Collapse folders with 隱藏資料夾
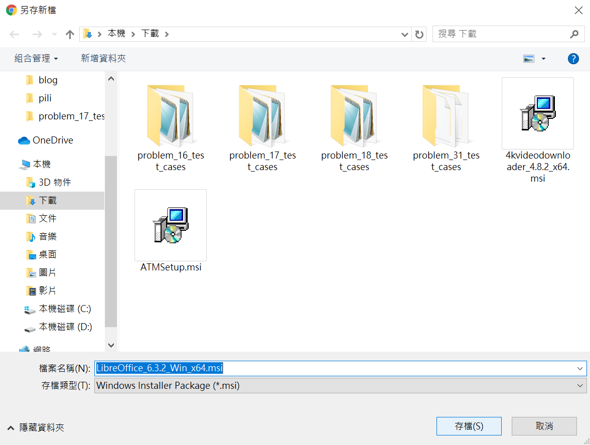The height and width of the screenshot is (445, 590). click(36, 428)
